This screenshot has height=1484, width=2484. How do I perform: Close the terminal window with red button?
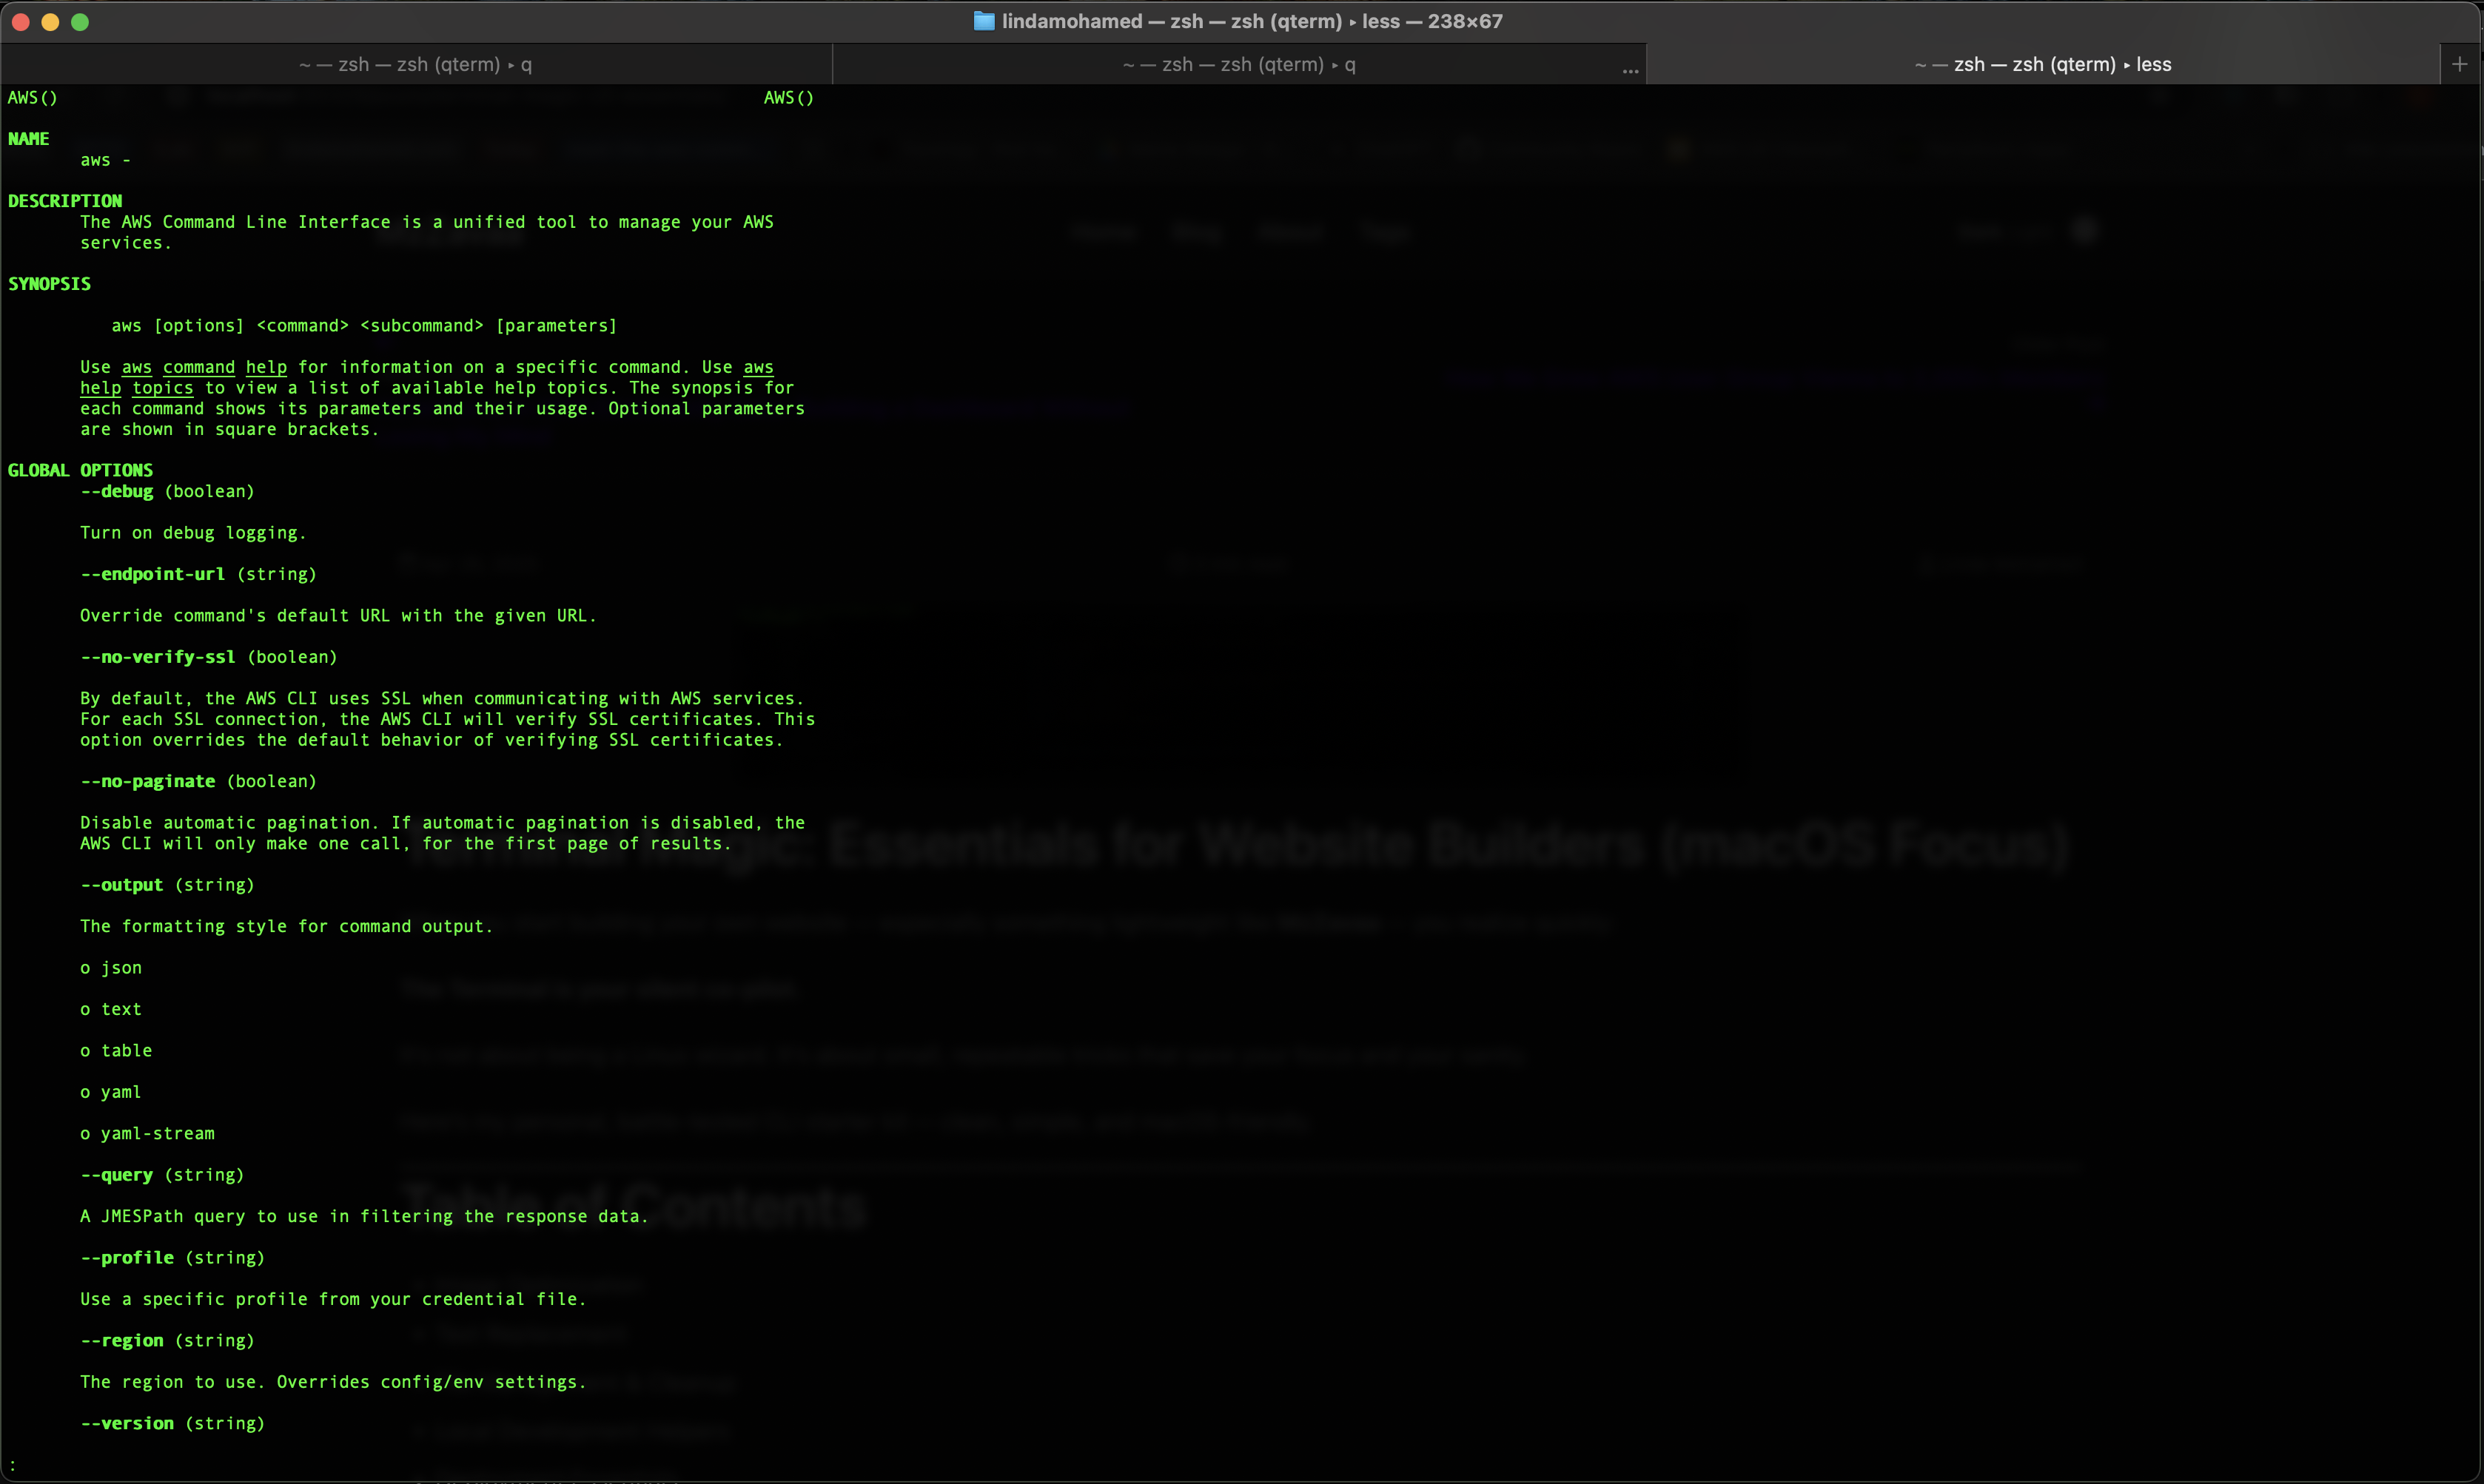20,22
